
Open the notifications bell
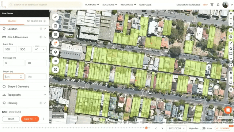tap(218, 5)
